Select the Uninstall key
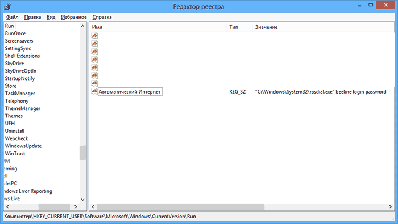Screen dimensions: 398x224 point(15,131)
